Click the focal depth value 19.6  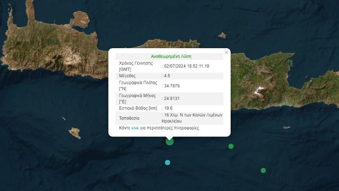[168, 108]
